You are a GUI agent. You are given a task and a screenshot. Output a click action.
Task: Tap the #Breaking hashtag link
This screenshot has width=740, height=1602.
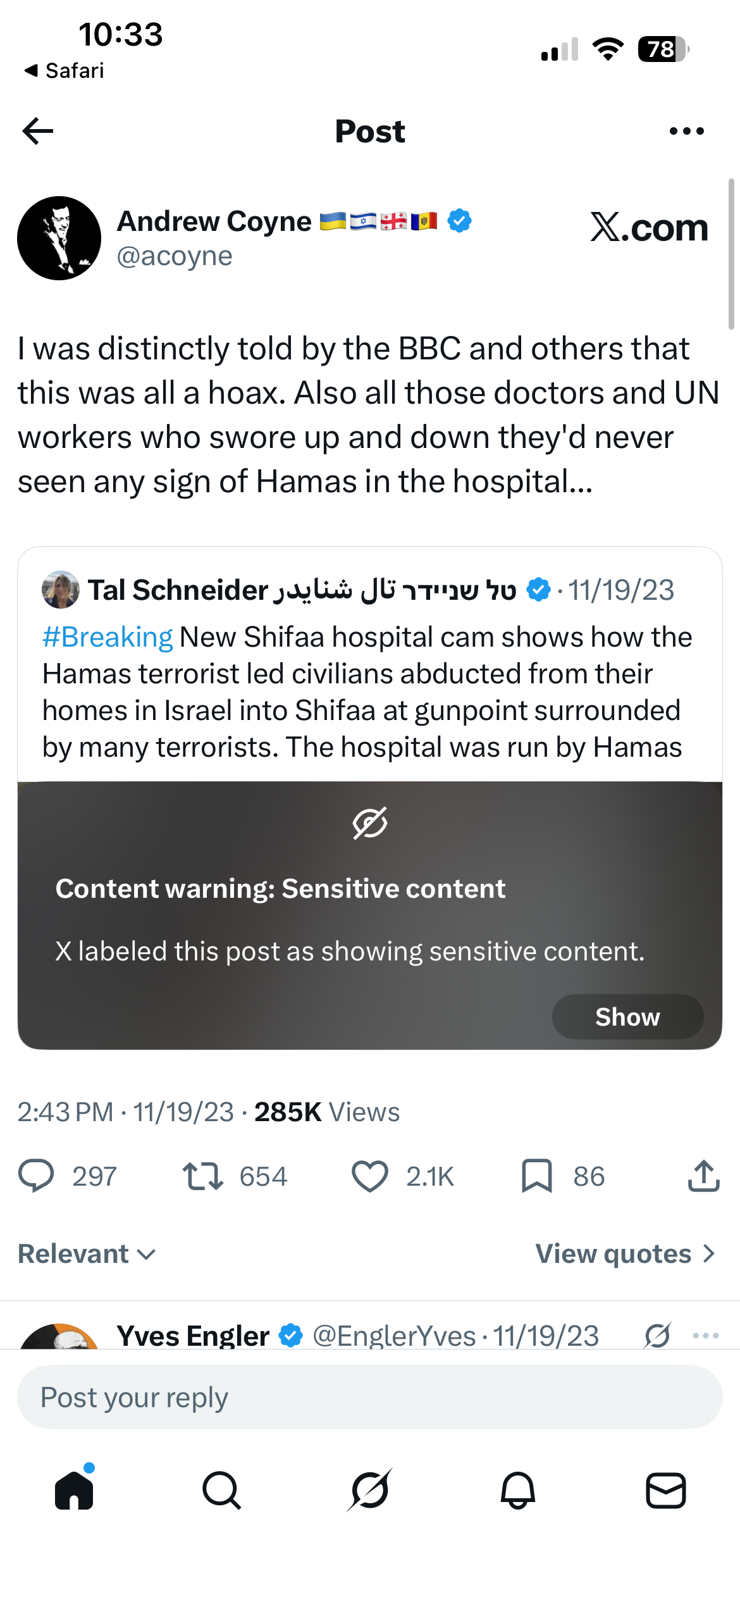(x=108, y=637)
